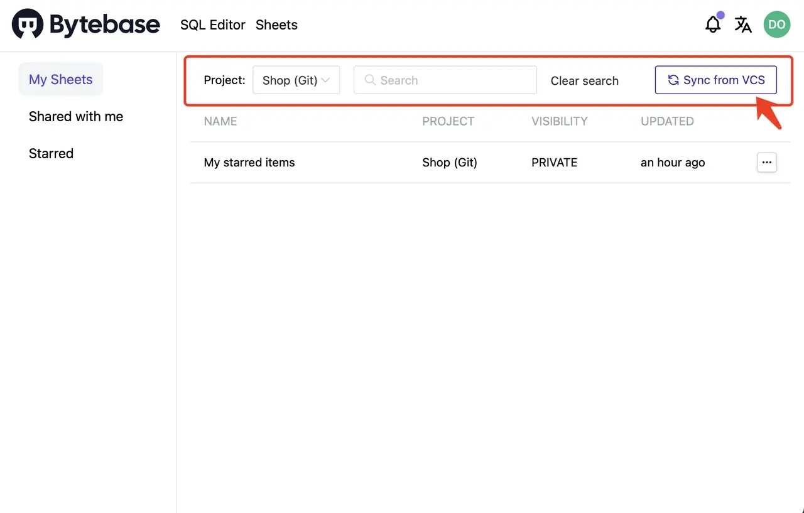
Task: Expand the Shop (Git) project dropdown
Action: [296, 80]
